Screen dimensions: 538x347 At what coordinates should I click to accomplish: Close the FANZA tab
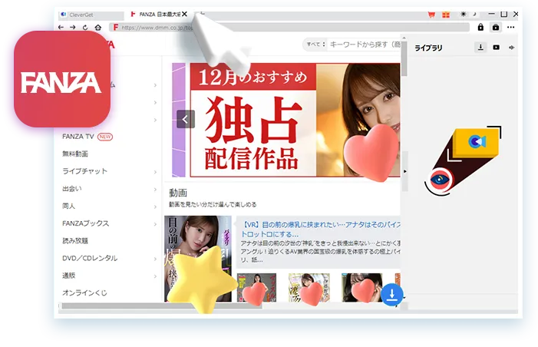[185, 14]
